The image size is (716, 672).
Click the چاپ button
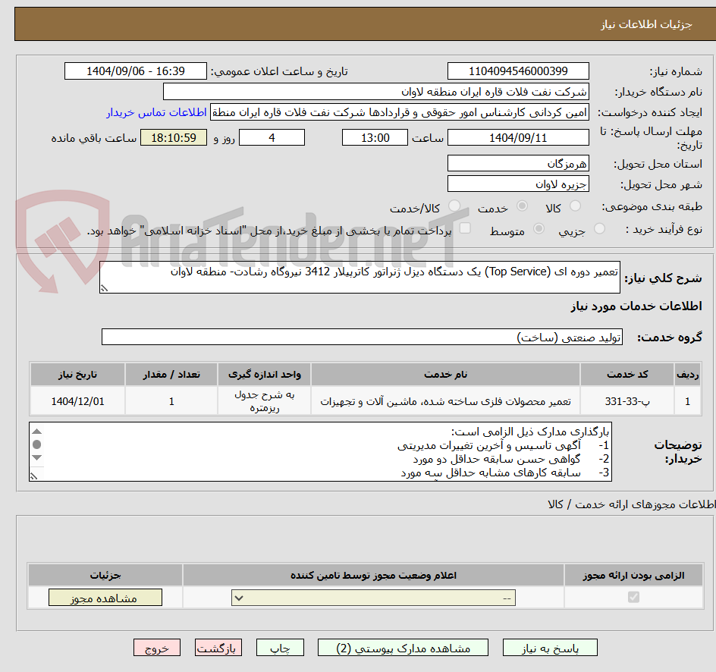[280, 648]
